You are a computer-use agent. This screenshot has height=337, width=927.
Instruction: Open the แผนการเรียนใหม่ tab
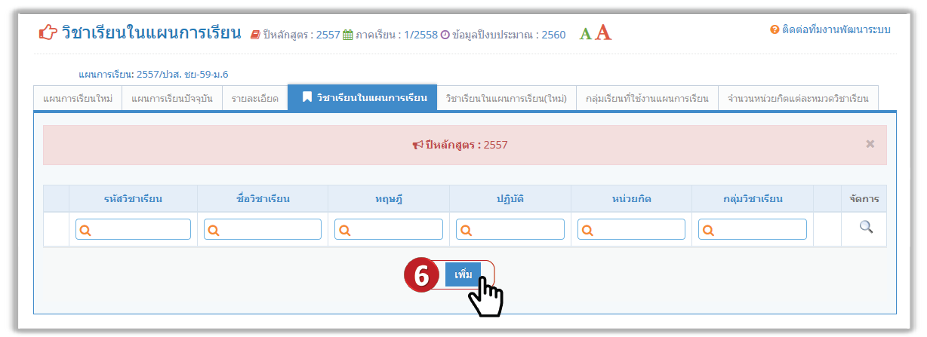click(x=78, y=98)
